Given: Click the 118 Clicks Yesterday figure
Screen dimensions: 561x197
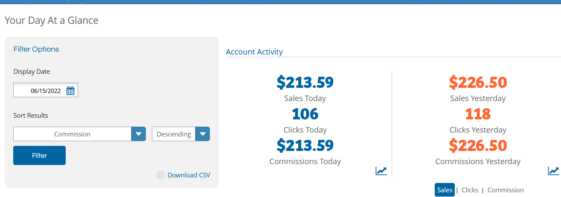Looking at the screenshot, I should pos(478,114).
